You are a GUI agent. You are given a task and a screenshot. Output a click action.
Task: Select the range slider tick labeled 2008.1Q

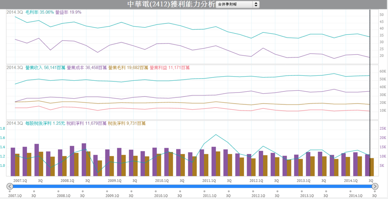point(64,196)
